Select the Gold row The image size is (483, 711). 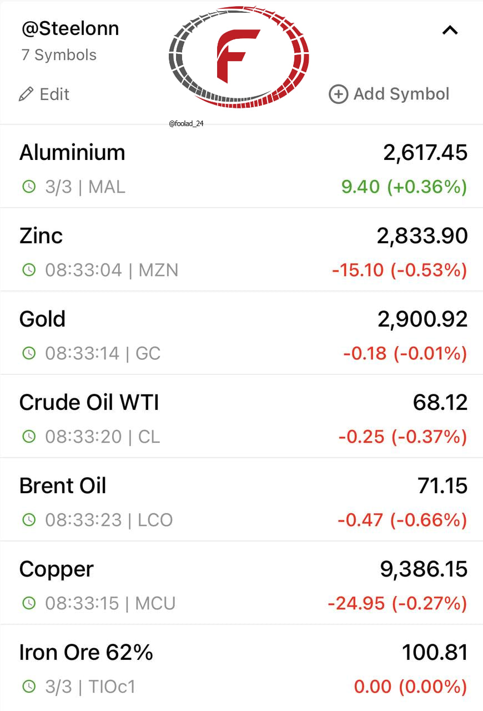pyautogui.click(x=241, y=333)
